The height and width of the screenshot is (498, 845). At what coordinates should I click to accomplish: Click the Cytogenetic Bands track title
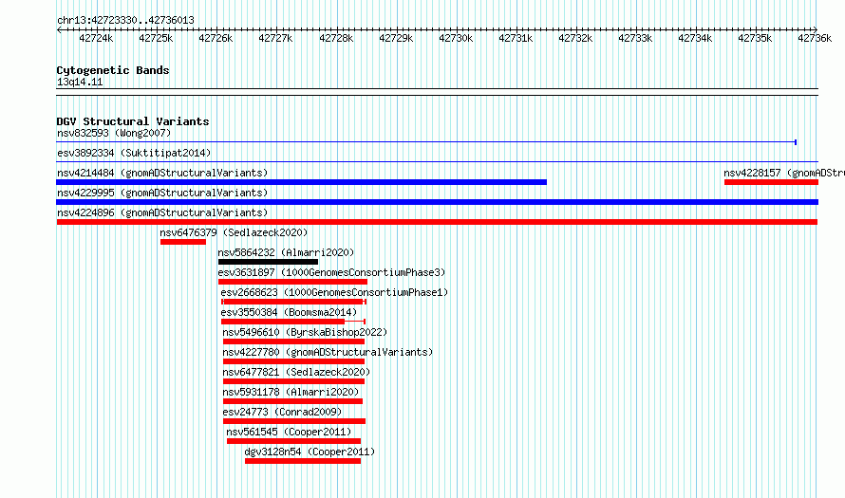pyautogui.click(x=113, y=70)
